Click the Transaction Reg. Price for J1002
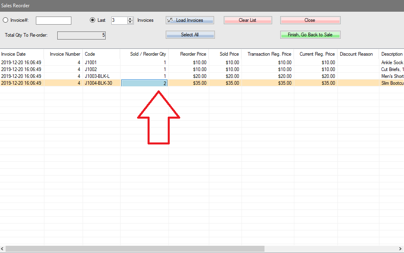Image resolution: width=404 pixels, height=253 pixels. tap(268, 69)
